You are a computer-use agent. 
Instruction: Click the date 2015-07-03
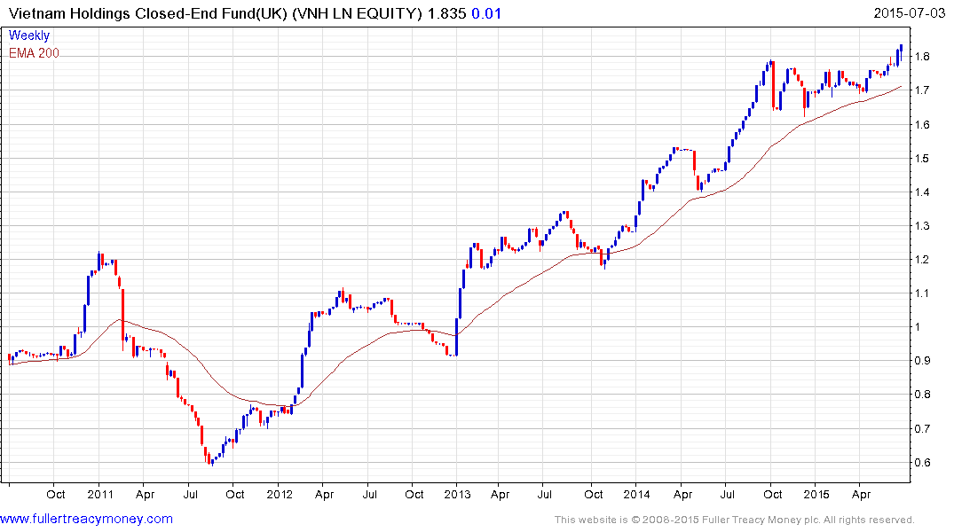click(909, 13)
